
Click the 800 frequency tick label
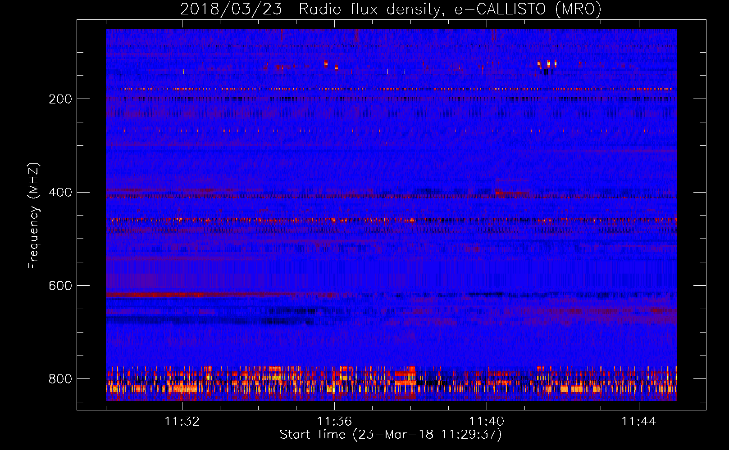(60, 379)
